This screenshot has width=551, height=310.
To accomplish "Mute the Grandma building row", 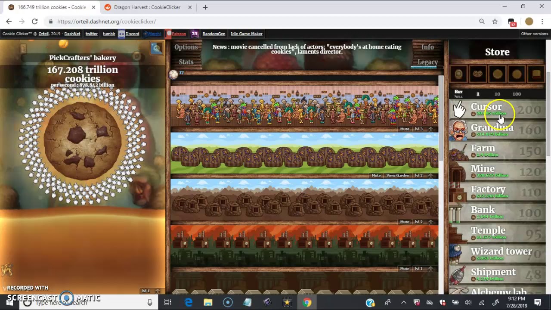I will click(405, 129).
